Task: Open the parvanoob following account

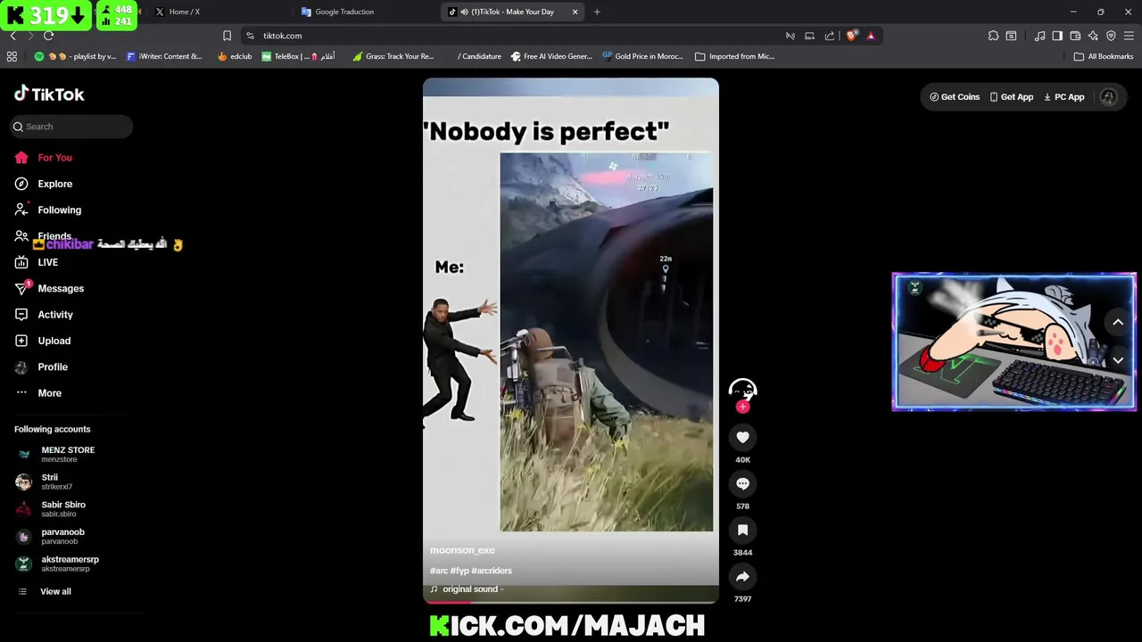Action: pyautogui.click(x=50, y=537)
